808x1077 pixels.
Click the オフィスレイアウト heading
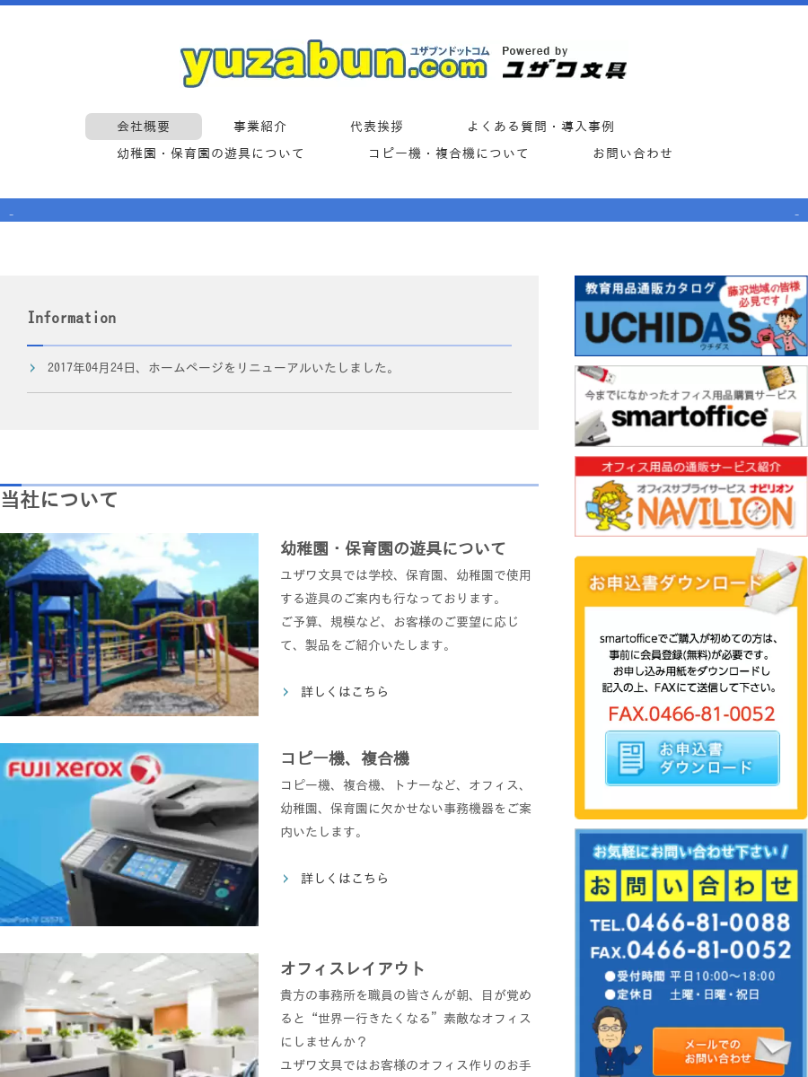pos(353,968)
